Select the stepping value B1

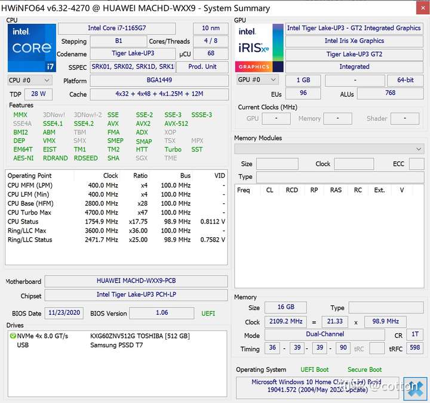coord(118,41)
